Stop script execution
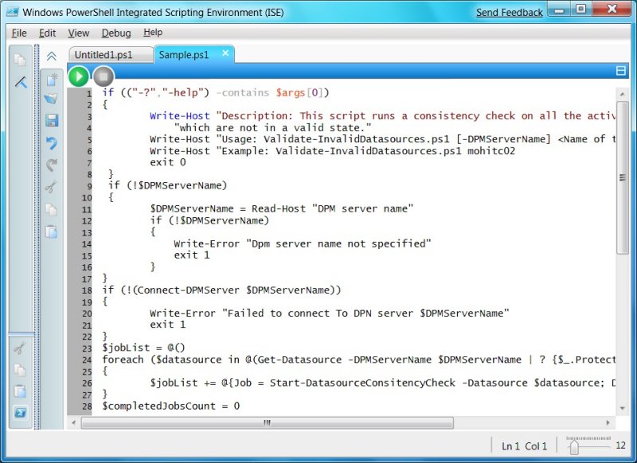 104,76
